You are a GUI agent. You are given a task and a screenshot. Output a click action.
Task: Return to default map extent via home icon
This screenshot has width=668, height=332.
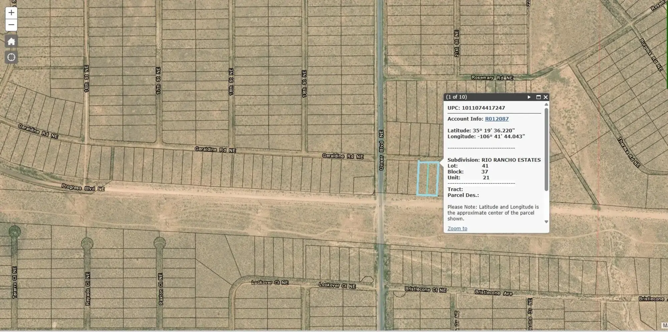(11, 41)
